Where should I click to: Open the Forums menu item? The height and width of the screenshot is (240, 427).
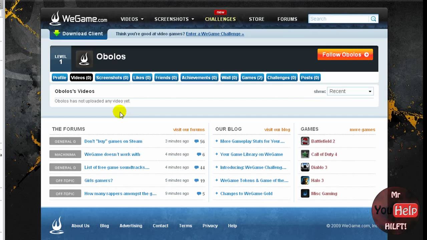point(287,19)
